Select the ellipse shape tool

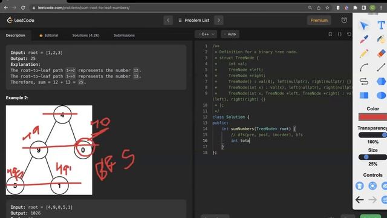[382, 96]
